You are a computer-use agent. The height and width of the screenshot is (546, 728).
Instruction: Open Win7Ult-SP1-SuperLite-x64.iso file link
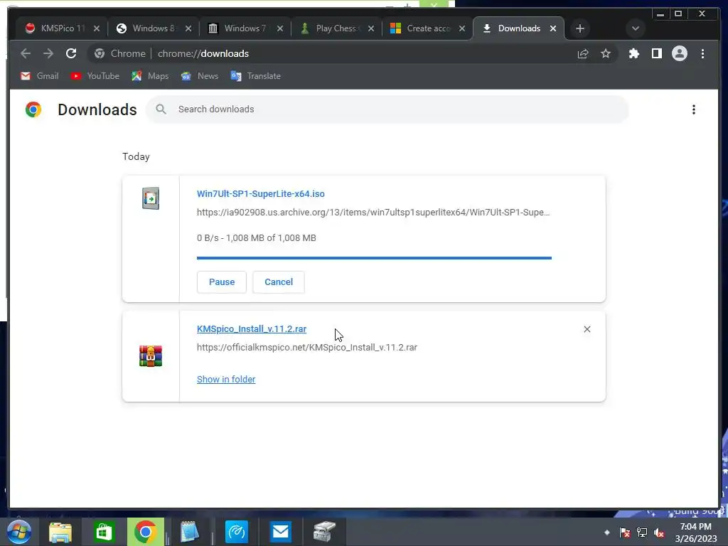pyautogui.click(x=260, y=193)
